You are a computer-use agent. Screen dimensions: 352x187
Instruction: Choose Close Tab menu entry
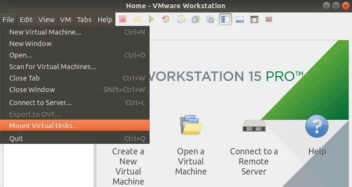click(x=75, y=78)
